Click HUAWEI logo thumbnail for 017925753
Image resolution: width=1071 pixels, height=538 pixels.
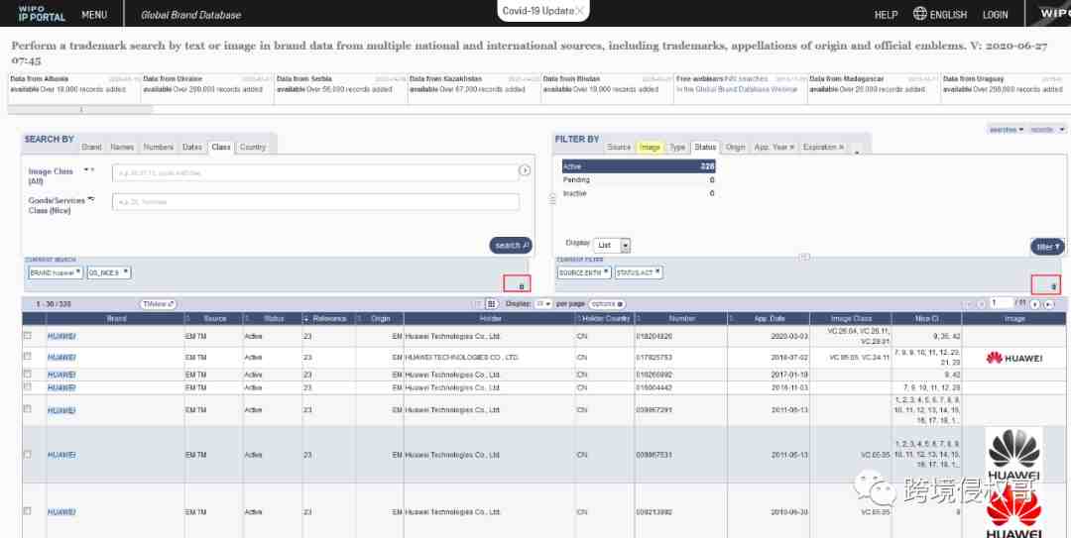click(1014, 358)
